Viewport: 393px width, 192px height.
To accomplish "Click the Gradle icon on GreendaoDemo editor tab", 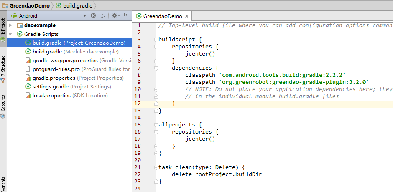I will [139, 16].
